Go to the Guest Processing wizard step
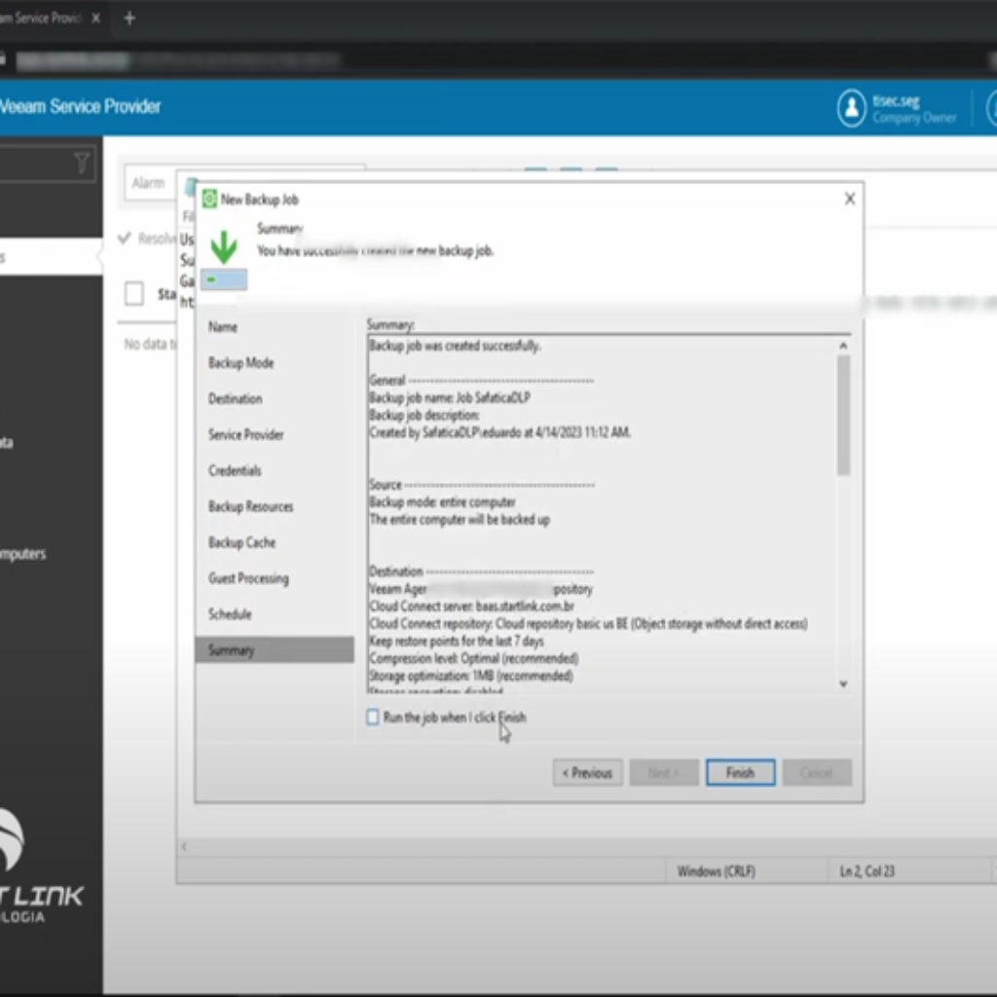Screen dimensions: 997x997 pos(248,578)
